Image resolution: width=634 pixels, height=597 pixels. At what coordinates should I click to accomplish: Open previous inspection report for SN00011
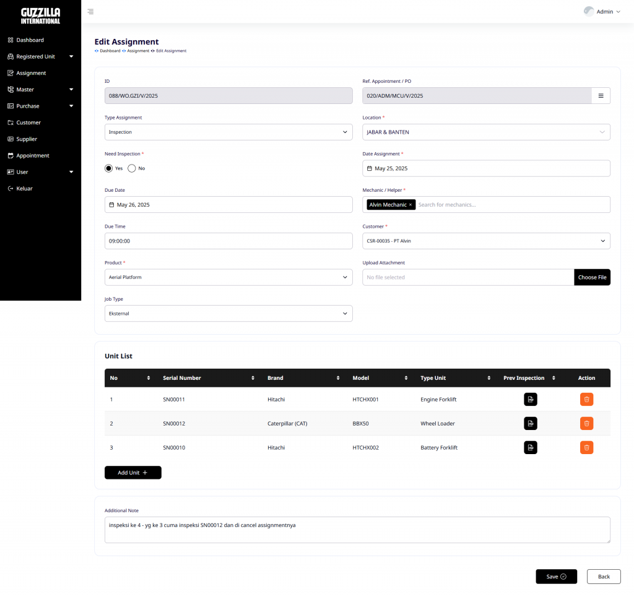coord(530,399)
